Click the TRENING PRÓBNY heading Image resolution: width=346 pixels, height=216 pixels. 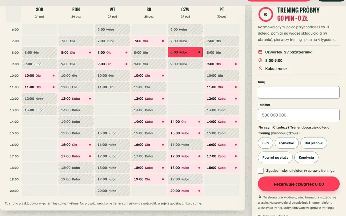click(298, 10)
